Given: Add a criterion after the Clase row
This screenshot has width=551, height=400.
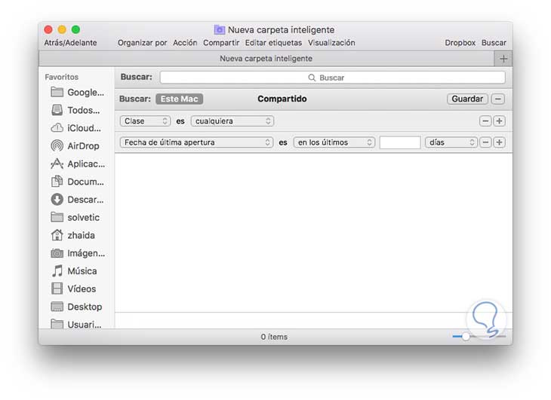Looking at the screenshot, I should (500, 121).
